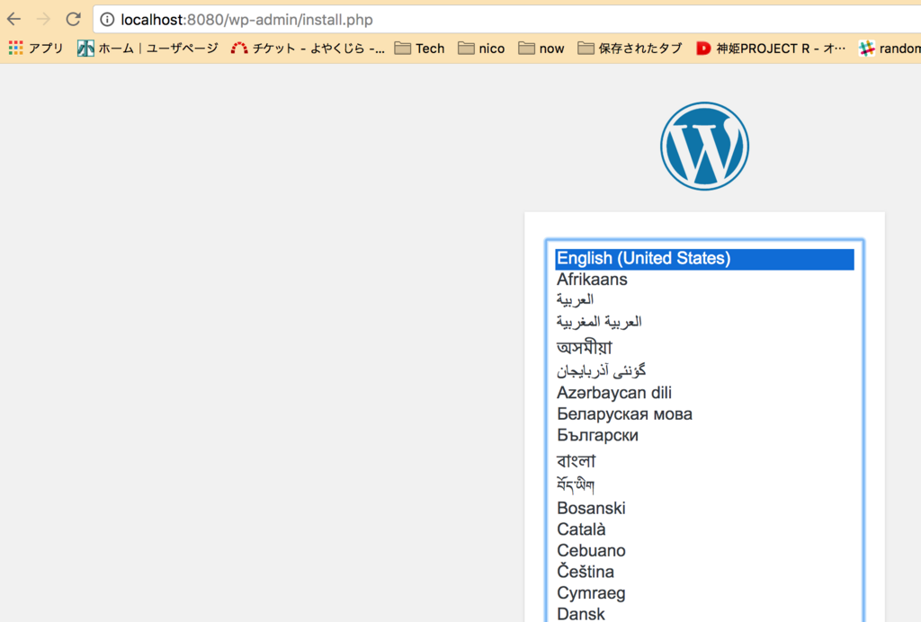This screenshot has height=622, width=921.
Task: Open the now bookmarks folder
Action: (541, 49)
